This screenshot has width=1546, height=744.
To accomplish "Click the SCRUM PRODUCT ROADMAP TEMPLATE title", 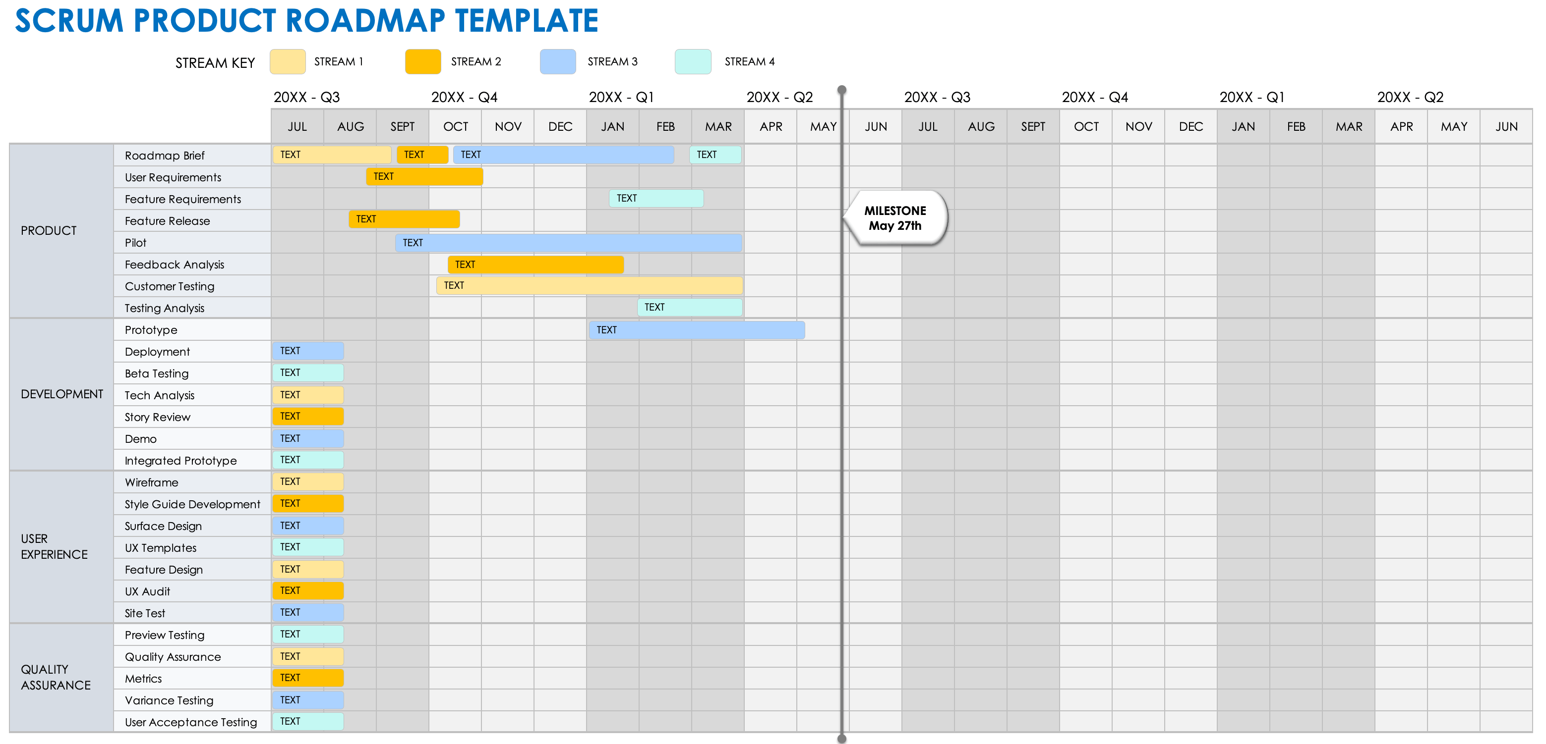I will [x=307, y=21].
